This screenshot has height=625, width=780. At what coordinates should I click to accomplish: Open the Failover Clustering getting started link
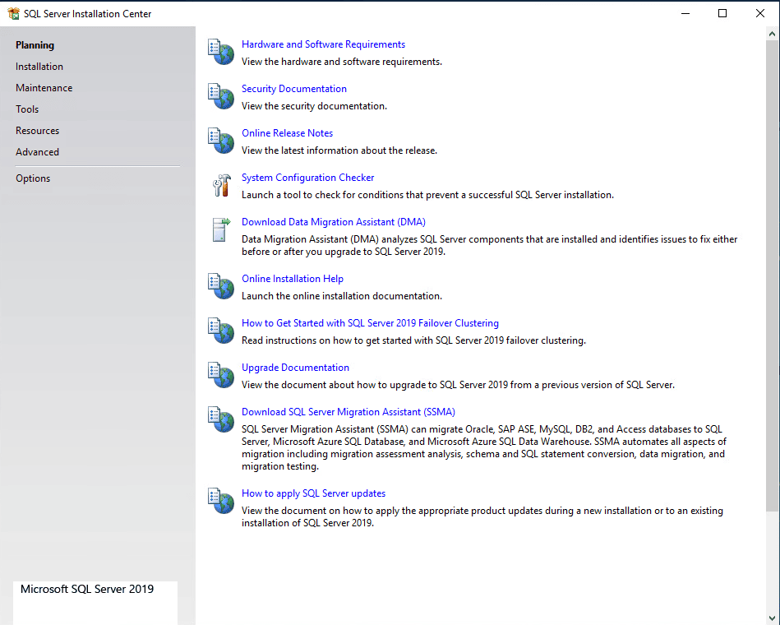pyautogui.click(x=370, y=323)
